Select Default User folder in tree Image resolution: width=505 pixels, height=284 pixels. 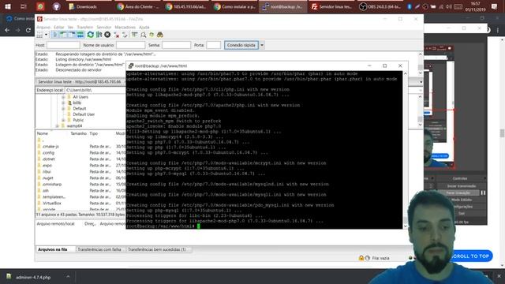(84, 114)
